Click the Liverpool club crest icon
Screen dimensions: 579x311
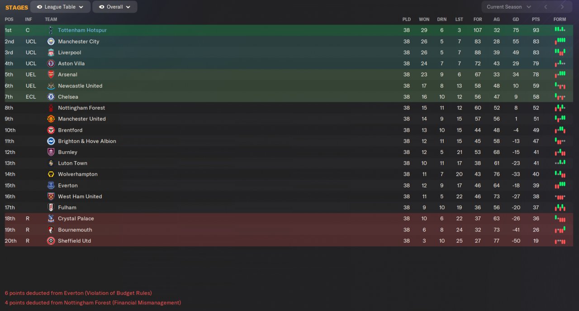pos(51,53)
